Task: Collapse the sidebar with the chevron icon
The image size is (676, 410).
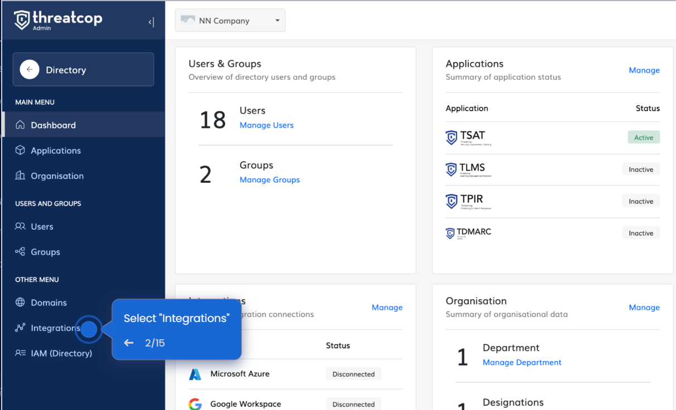Action: tap(151, 22)
